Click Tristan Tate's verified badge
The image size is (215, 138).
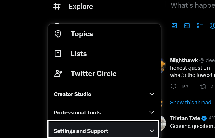(204, 118)
